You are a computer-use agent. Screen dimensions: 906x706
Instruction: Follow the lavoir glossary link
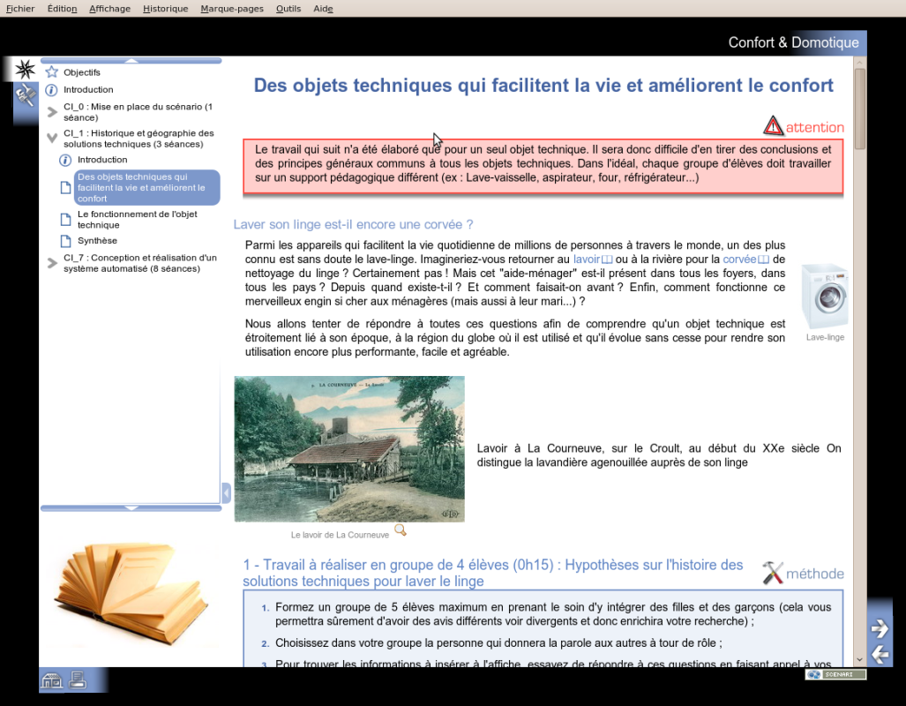click(x=592, y=259)
